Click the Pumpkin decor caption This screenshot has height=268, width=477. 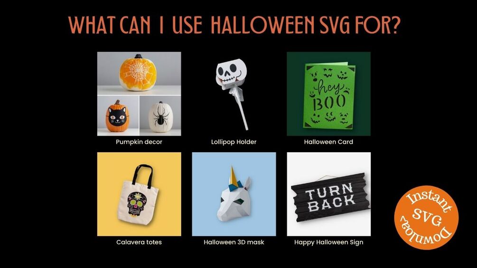click(139, 142)
